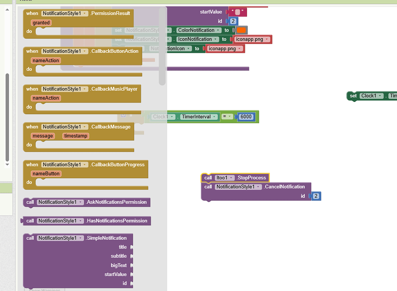Screen dimensions: 397x291
Task: Click the id value 2 on CancelNotification block
Action: tap(316, 196)
